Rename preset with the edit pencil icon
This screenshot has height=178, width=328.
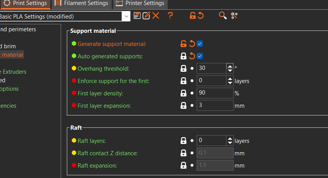[x=146, y=16]
